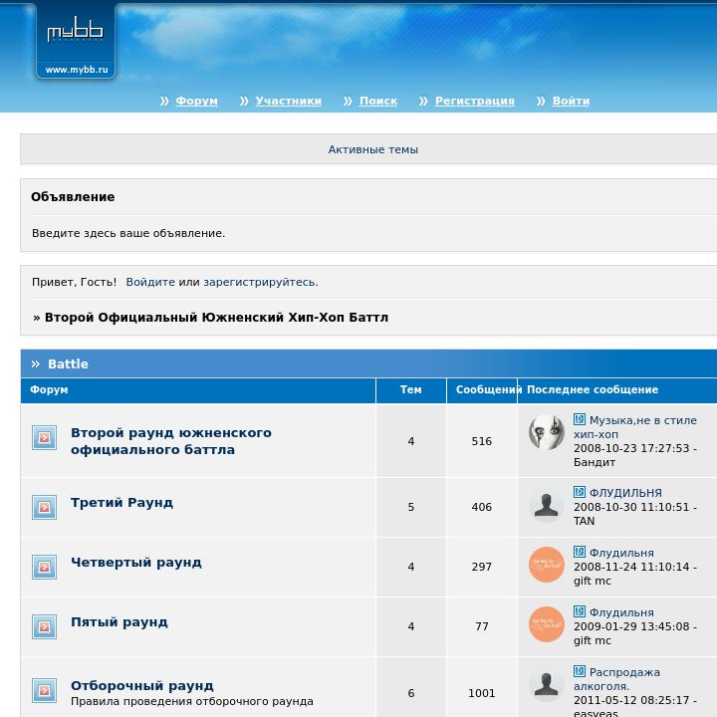
Task: Open Флудильня topic in Четвертый раунд row
Action: click(x=621, y=553)
